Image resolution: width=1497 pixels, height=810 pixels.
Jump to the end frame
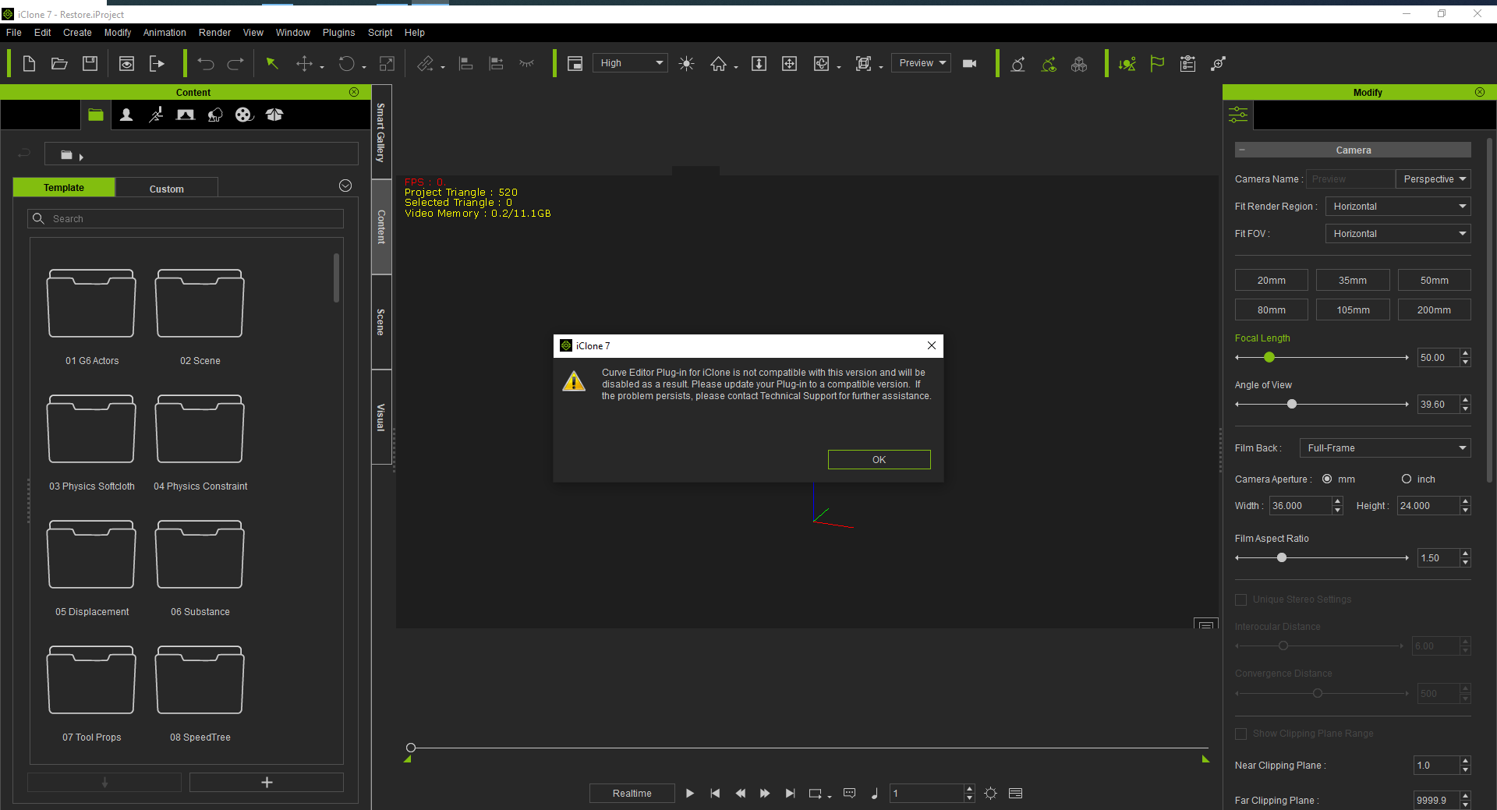pos(790,794)
